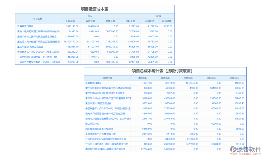Image resolution: width=264 pixels, height=158 pixels.
Task: Sort by the 间接成本 column header
Action: (x=234, y=78)
